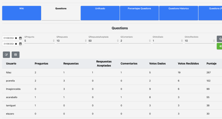
Task: Sort by the Puntaje column header
Action: (x=211, y=63)
